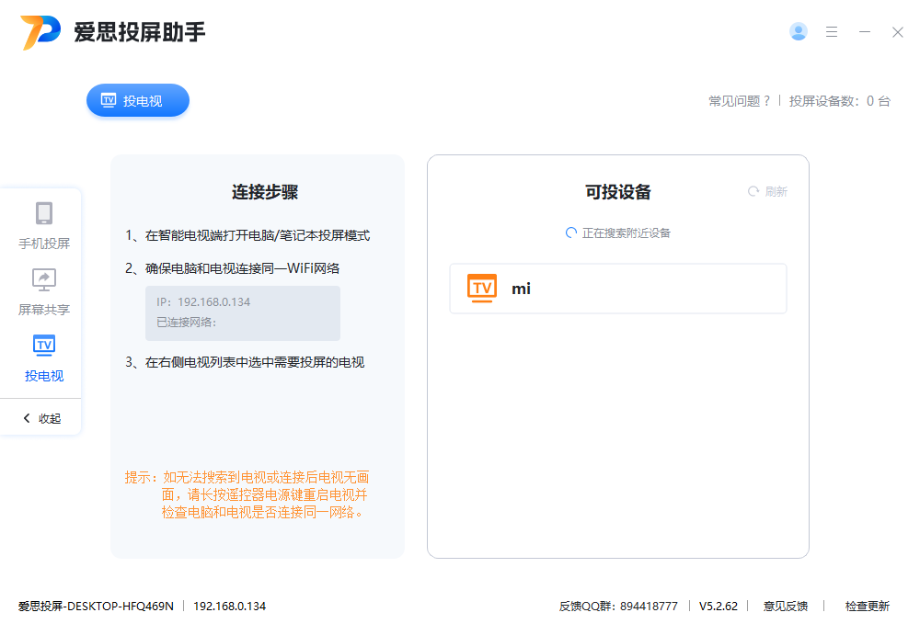The height and width of the screenshot is (624, 920).
Task: Expand the connected network details area
Action: [x=243, y=321]
